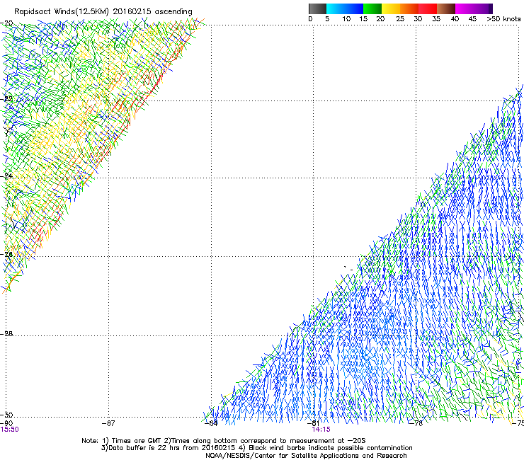Click the '-84' longitude axis label

click(211, 423)
